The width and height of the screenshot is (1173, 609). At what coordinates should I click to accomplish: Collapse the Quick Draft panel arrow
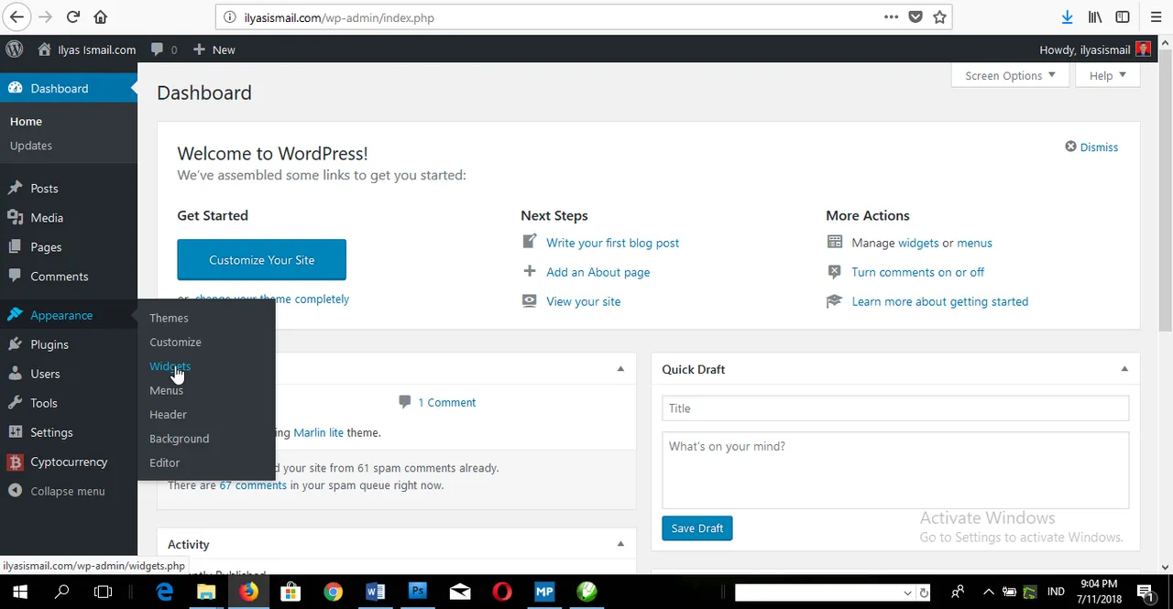[x=1124, y=369]
